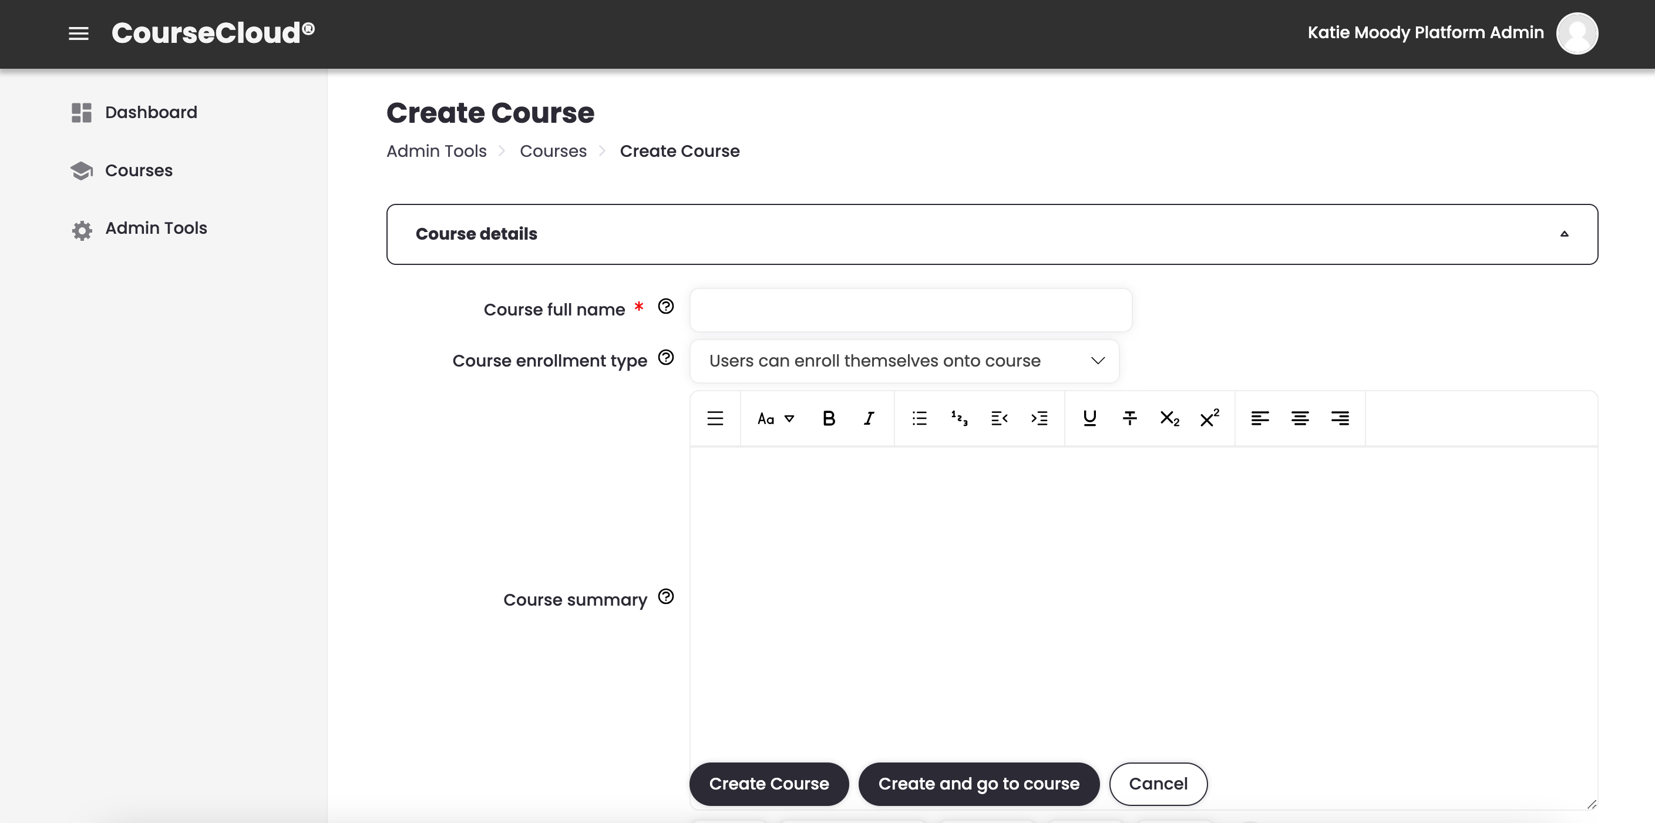Screen dimensions: 1655x823
Task: Insert a bulleted list
Action: click(919, 418)
